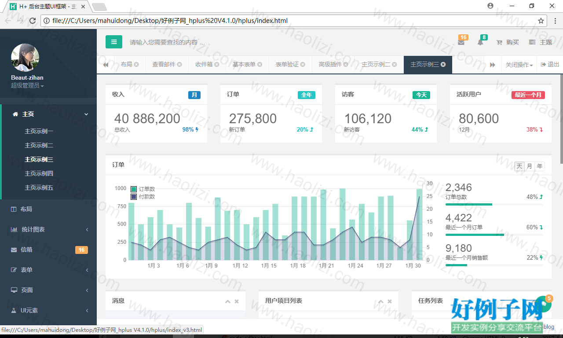Viewport: 563px width, 338px height.
Task: Open the bell alerts icon
Action: 480,43
